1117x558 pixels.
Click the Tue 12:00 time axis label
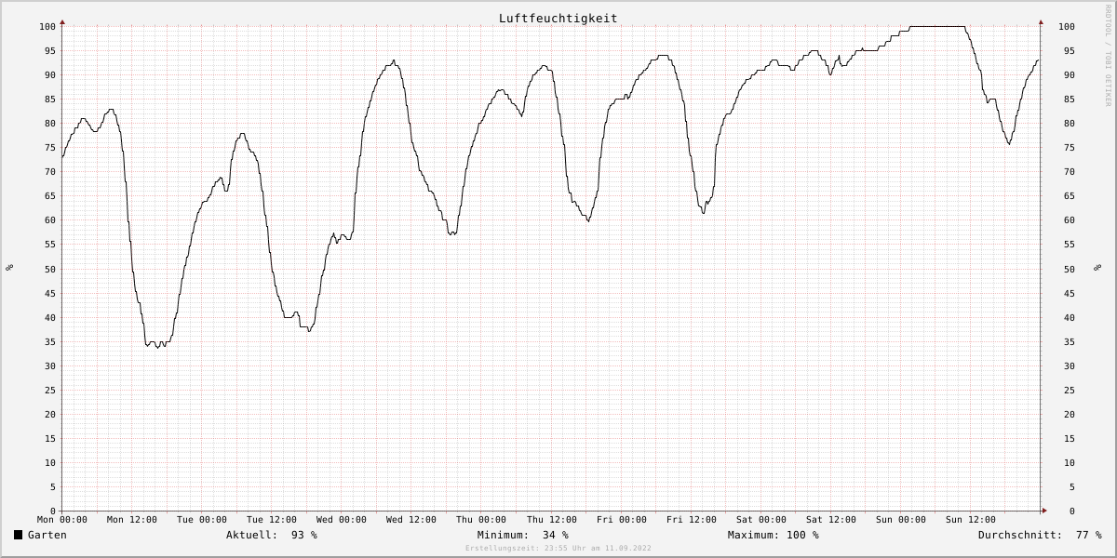click(x=272, y=520)
